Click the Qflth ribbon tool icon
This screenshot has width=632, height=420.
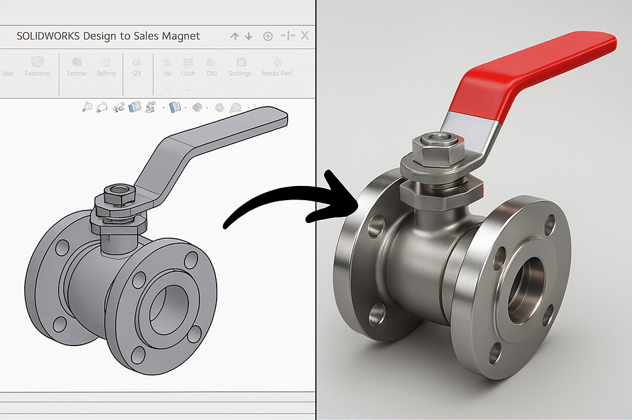tap(188, 63)
